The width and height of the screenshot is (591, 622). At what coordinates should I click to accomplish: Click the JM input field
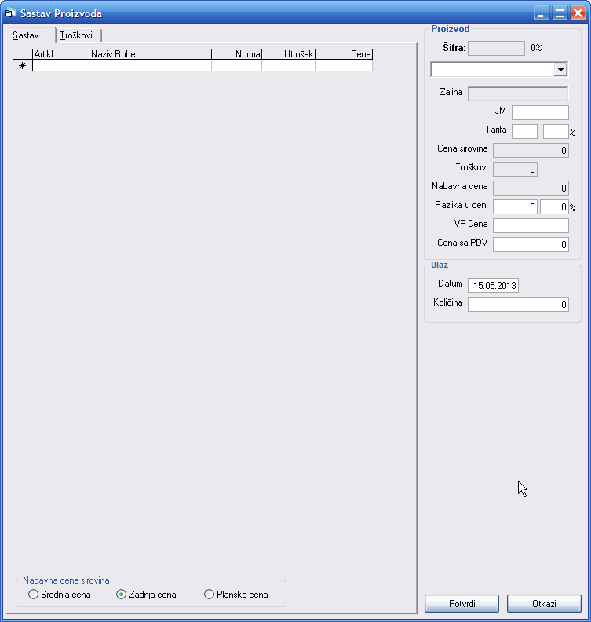(x=540, y=112)
